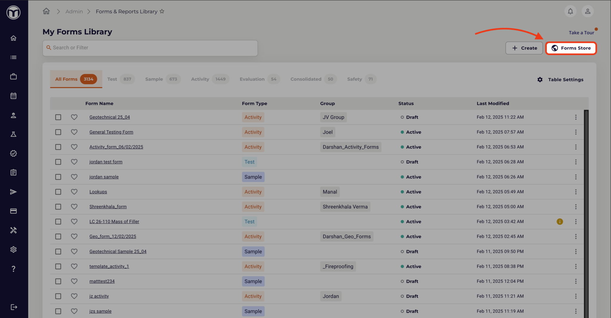This screenshot has width=611, height=318.
Task: Click the notifications bell icon
Action: pos(570,11)
